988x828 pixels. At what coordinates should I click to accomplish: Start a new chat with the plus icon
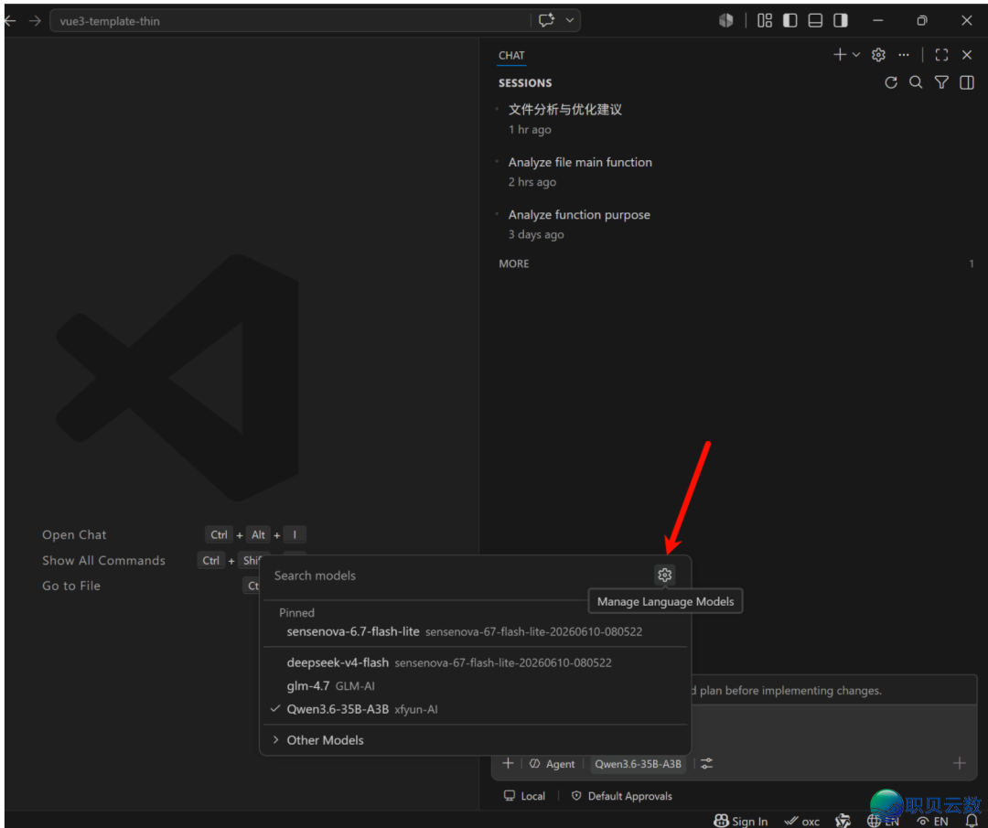[x=839, y=55]
